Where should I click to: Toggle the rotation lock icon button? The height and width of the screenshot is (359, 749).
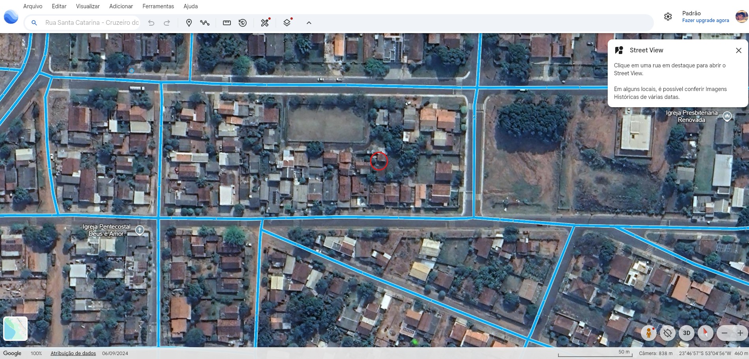coord(668,333)
